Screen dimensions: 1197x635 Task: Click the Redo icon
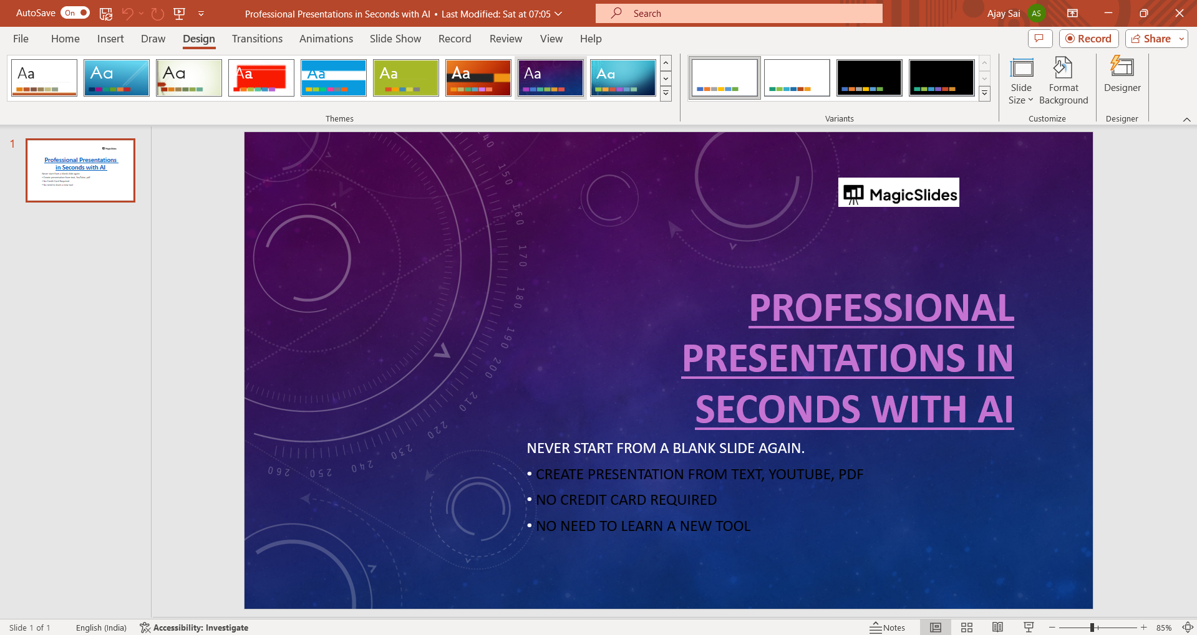[x=157, y=13]
